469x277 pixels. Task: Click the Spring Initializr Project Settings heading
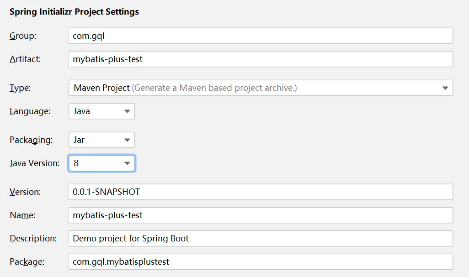point(74,12)
